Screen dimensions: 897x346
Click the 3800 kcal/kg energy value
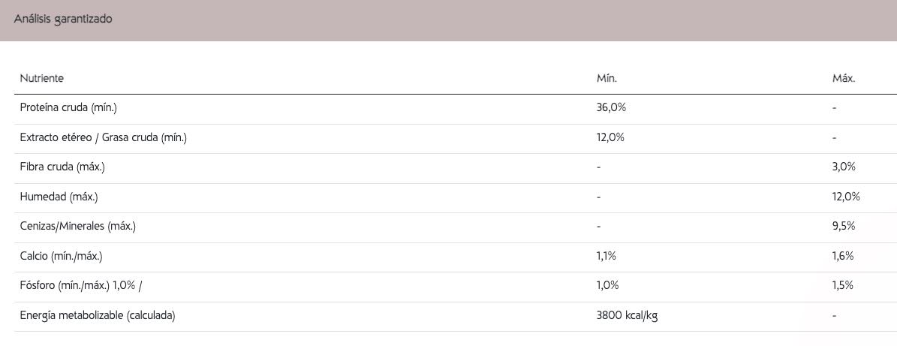[x=627, y=316]
